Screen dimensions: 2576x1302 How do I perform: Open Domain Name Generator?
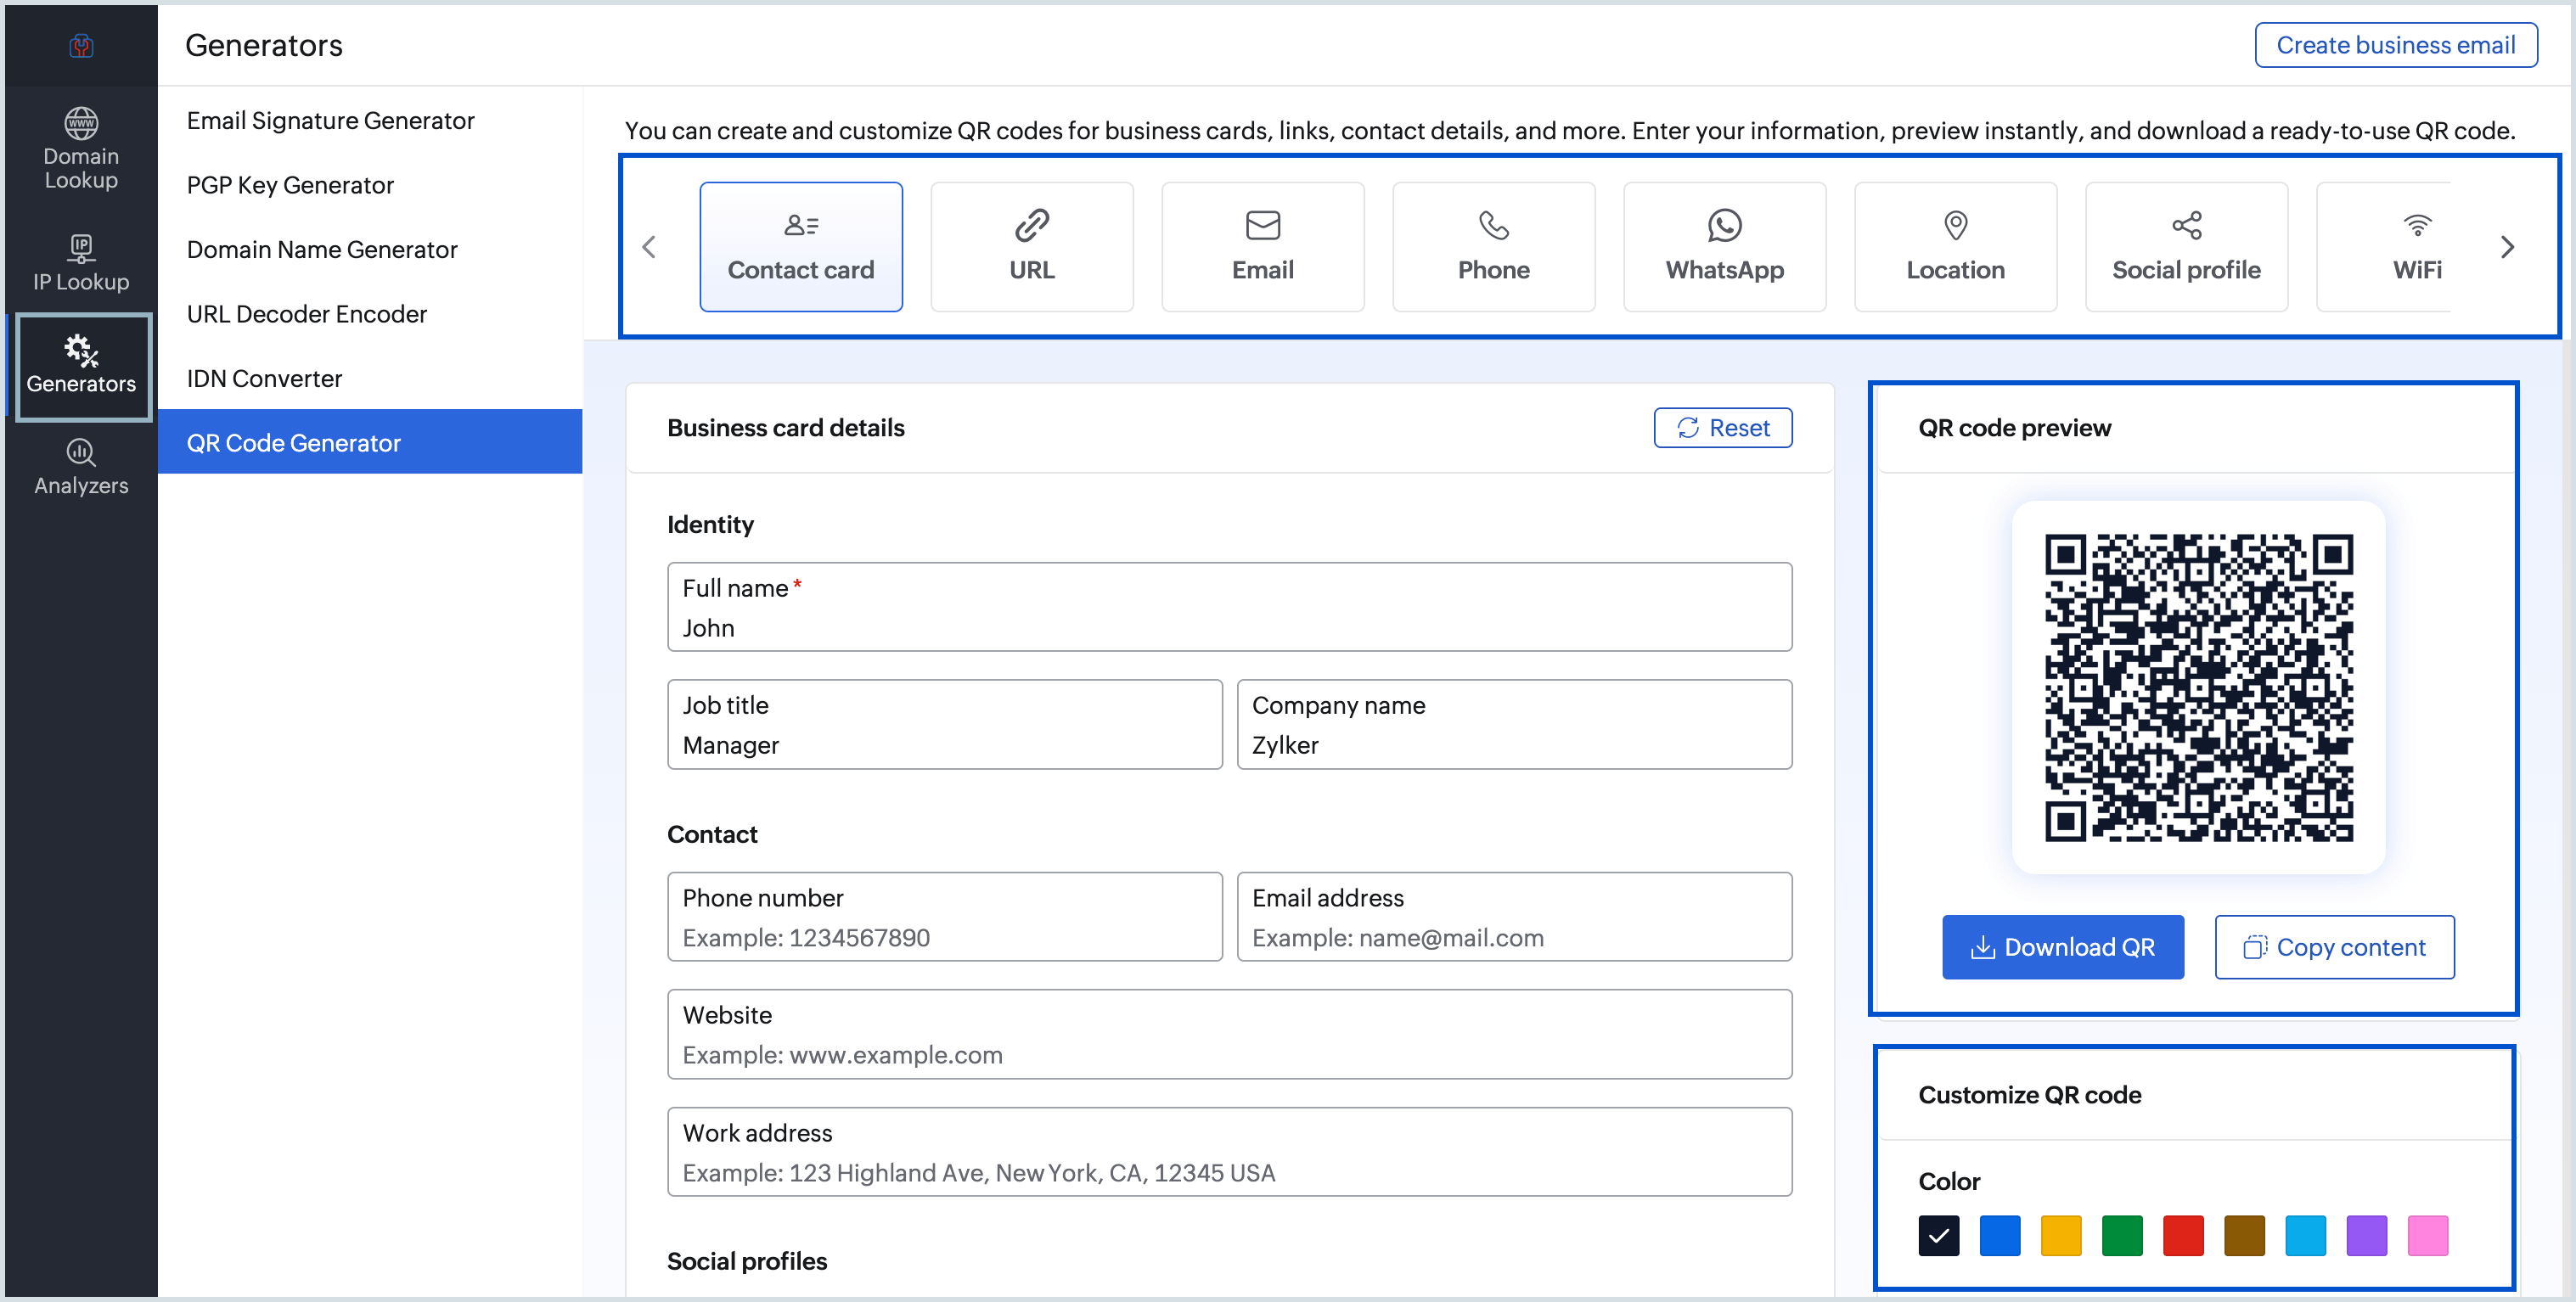coord(370,249)
